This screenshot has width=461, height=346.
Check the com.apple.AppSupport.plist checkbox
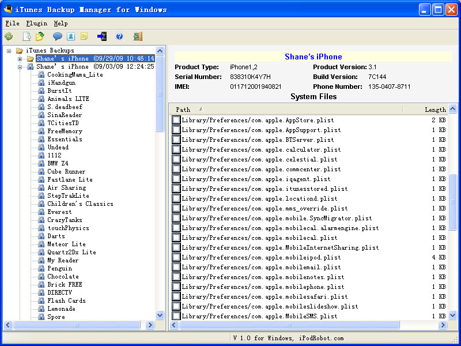pyautogui.click(x=176, y=130)
